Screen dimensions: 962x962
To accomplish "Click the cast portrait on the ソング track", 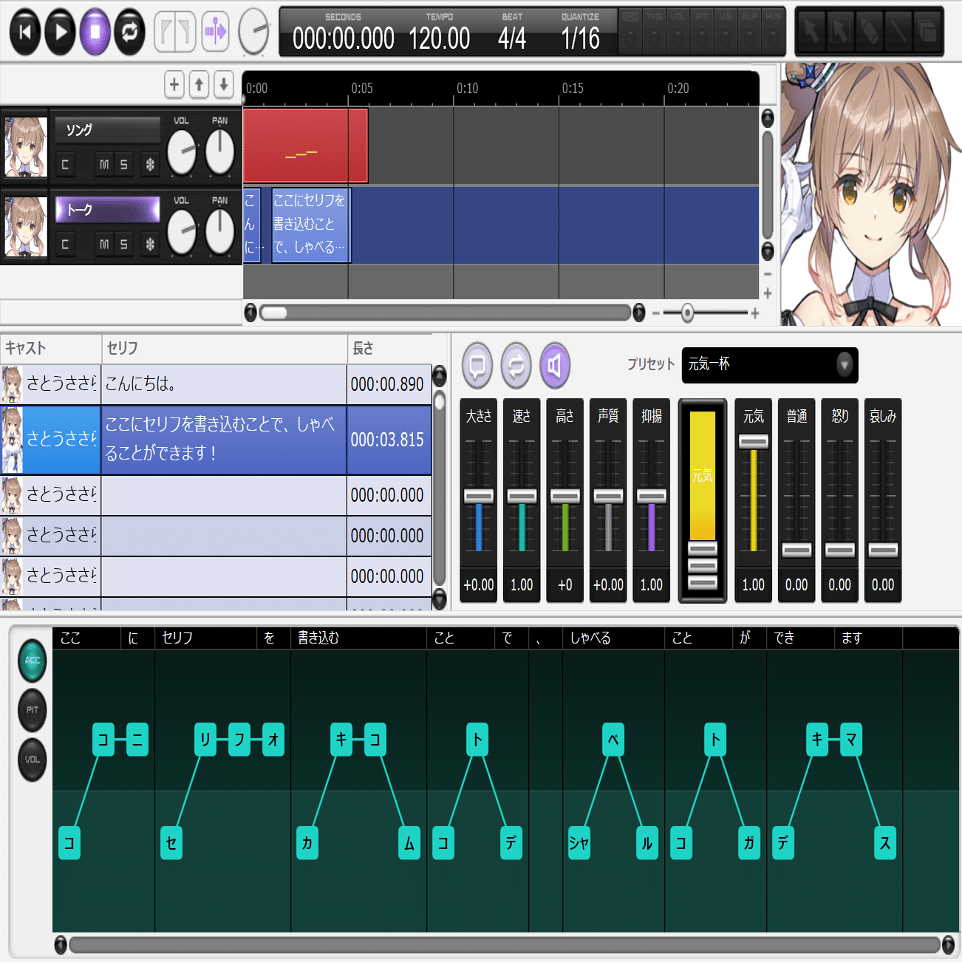I will pyautogui.click(x=26, y=147).
